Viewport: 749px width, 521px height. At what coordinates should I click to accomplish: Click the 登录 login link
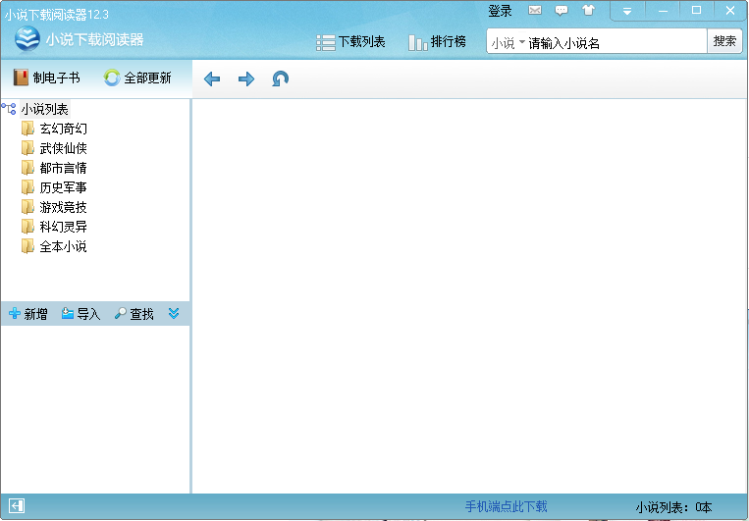500,11
